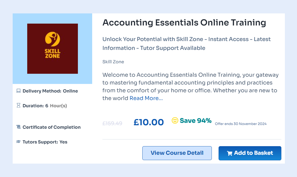Image resolution: width=297 pixels, height=177 pixels.
Task: Click the £10.00 sale price
Action: coord(148,122)
